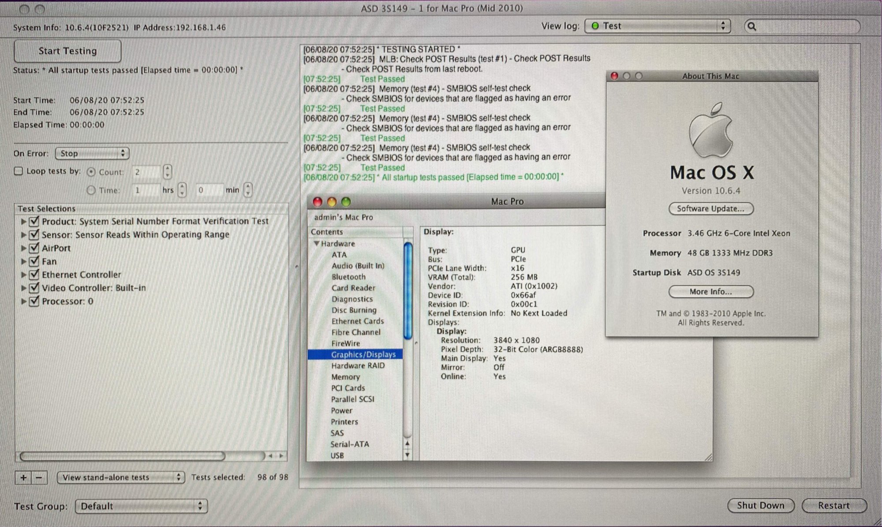Open the Test Group Default dropdown
This screenshot has width=882, height=527.
coord(141,506)
